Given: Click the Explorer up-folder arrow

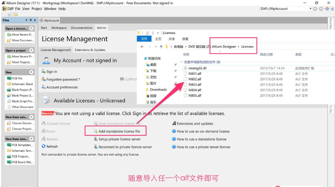Looking at the screenshot, I should pyautogui.click(x=161, y=47).
